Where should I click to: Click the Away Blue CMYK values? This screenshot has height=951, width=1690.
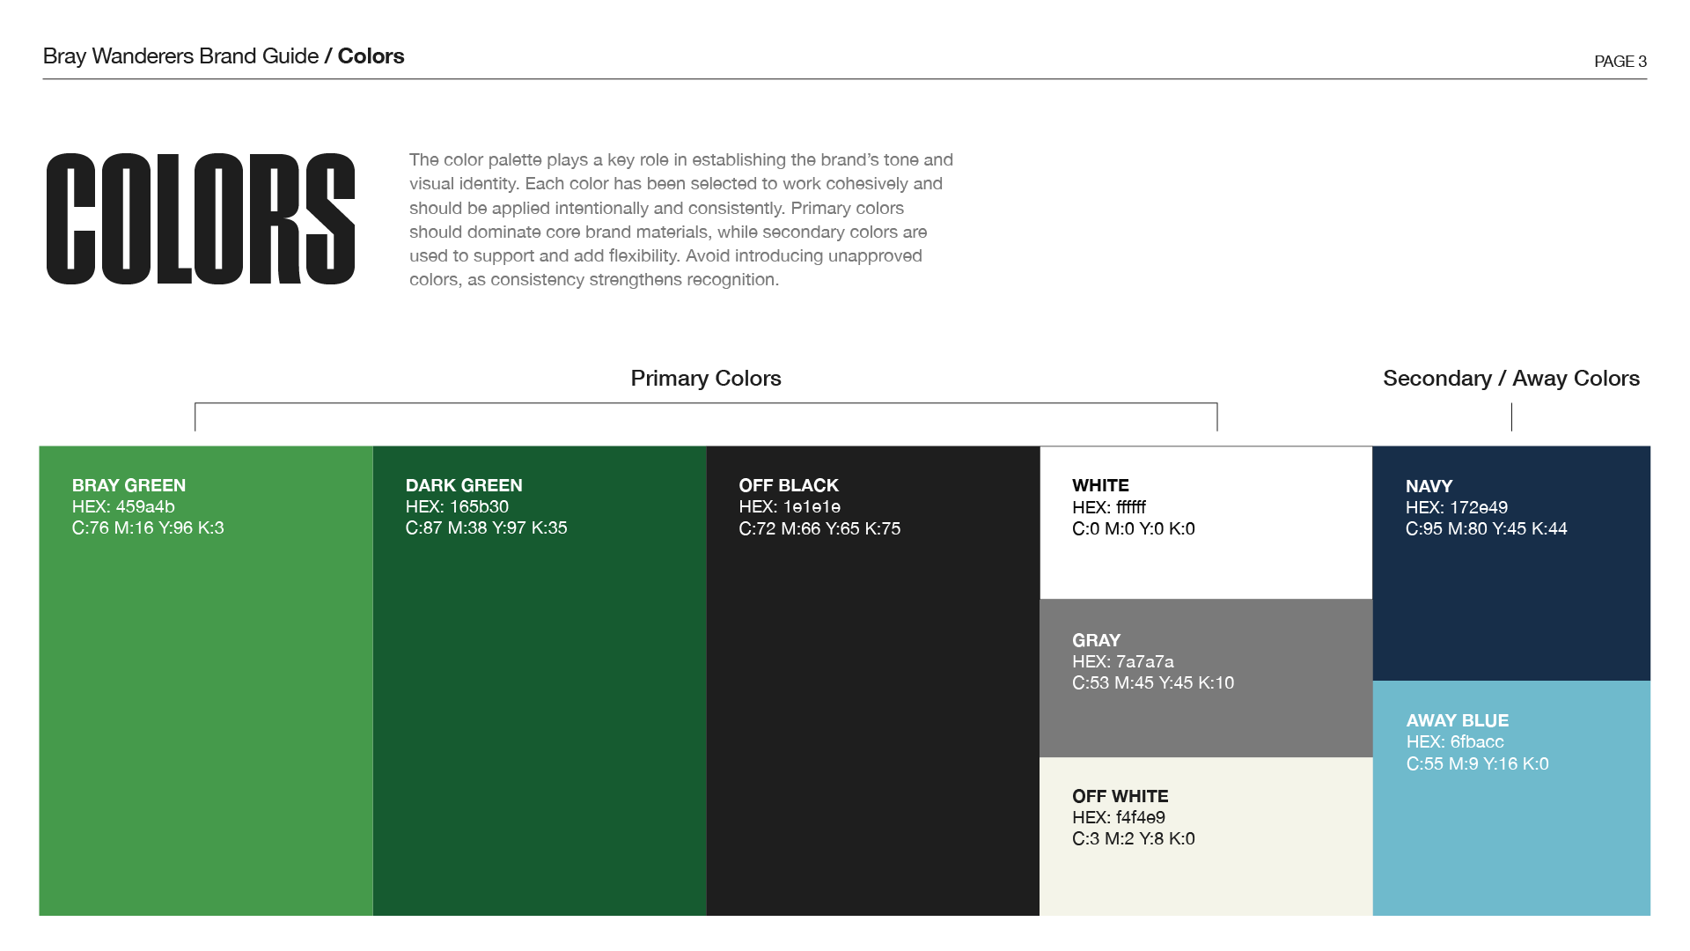pos(1478,764)
